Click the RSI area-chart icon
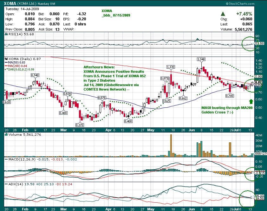This screenshot has height=211, width=267. tap(6, 34)
